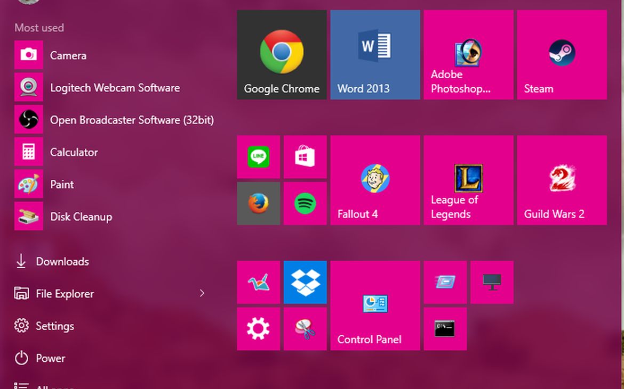Open the Power menu

tap(50, 358)
